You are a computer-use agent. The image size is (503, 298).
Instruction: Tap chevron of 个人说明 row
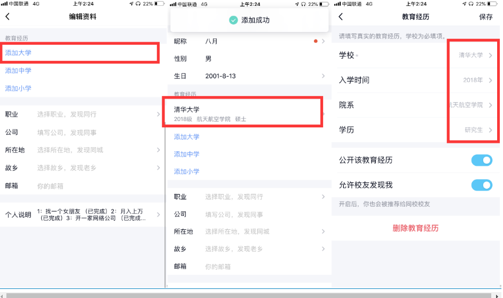tap(159, 214)
